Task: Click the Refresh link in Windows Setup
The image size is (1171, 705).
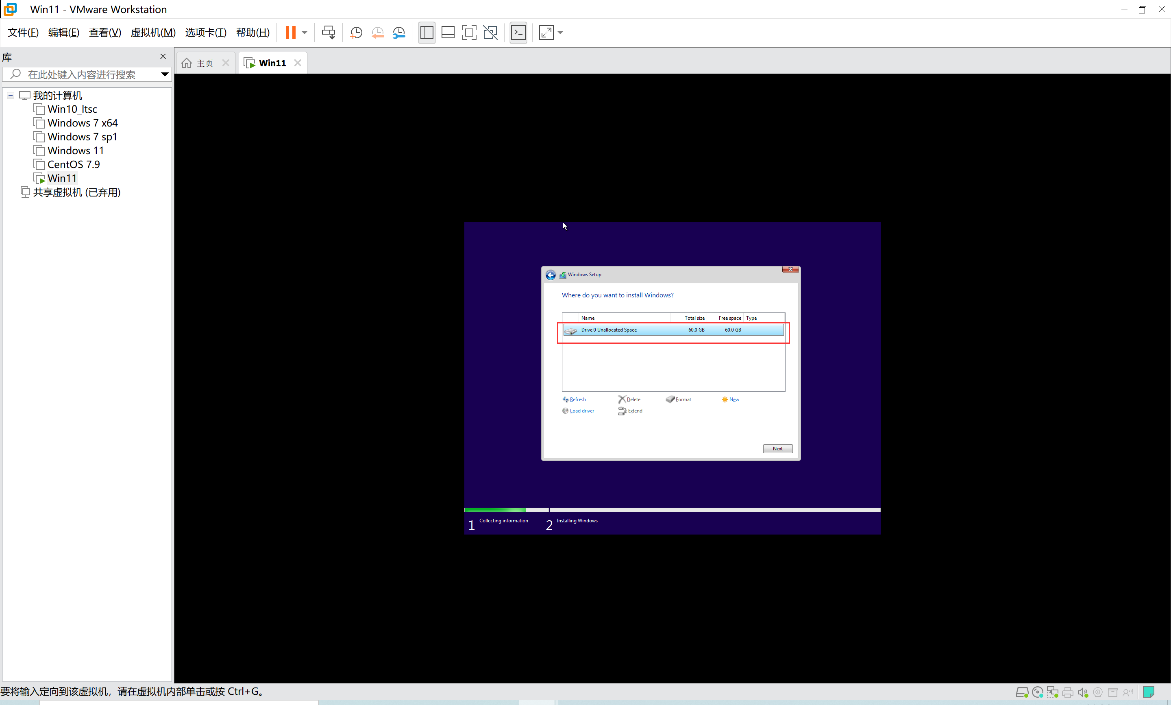Action: click(x=577, y=399)
